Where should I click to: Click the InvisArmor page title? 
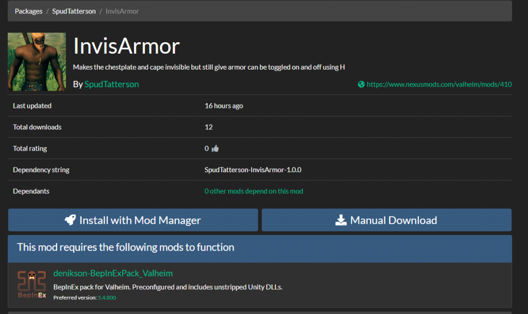tap(126, 46)
